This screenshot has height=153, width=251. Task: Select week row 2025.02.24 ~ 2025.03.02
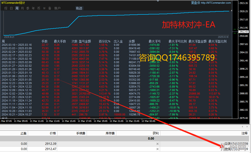pos(17,52)
